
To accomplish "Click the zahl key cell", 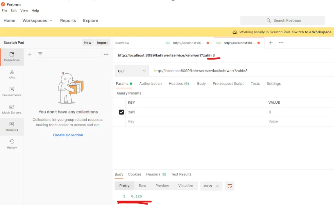I will pos(196,112).
